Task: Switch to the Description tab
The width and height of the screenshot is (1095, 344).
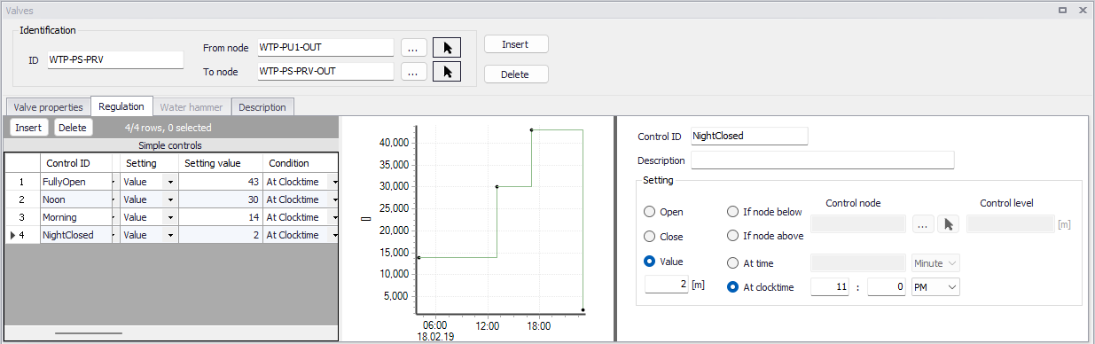Action: (262, 107)
